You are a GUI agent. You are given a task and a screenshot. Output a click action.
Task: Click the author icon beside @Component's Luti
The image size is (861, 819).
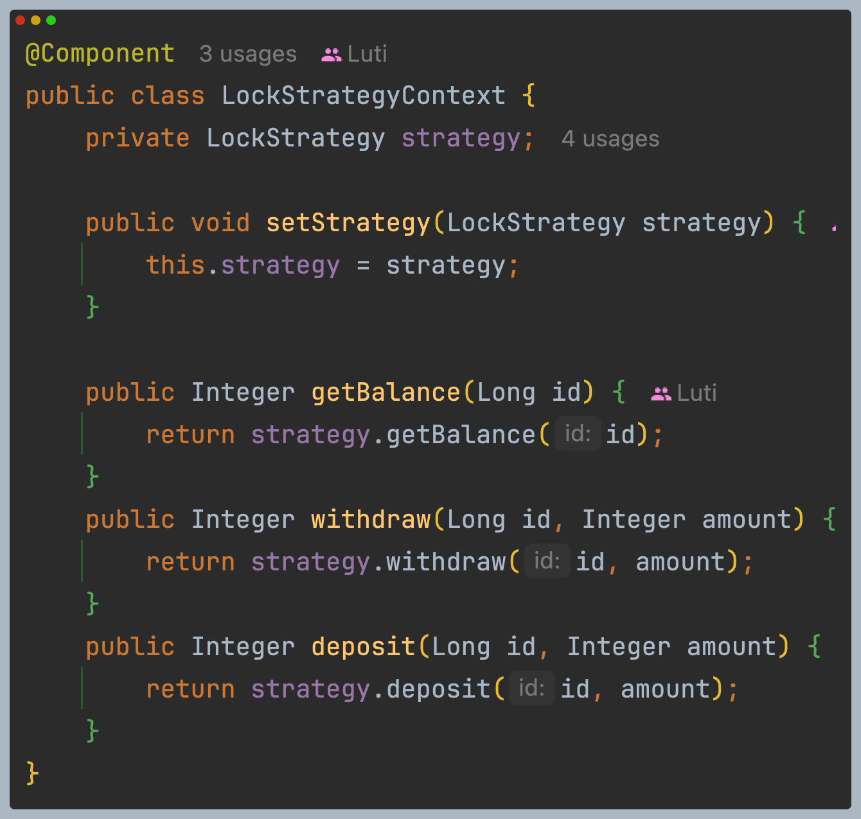click(x=332, y=55)
